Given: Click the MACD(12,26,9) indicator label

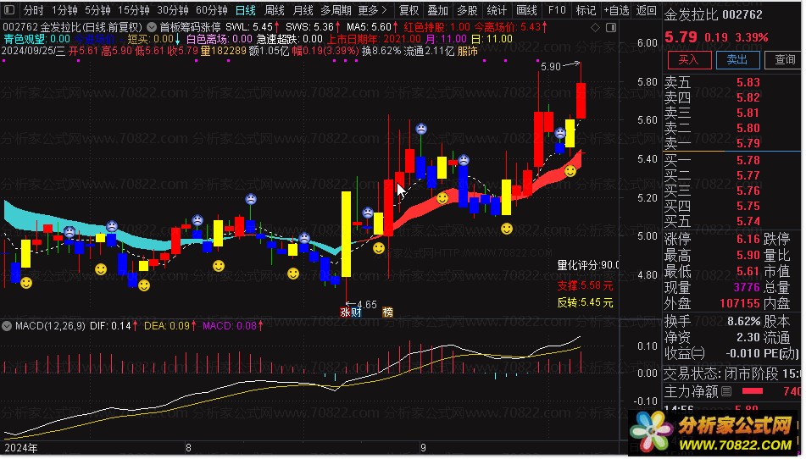Looking at the screenshot, I should pos(50,326).
